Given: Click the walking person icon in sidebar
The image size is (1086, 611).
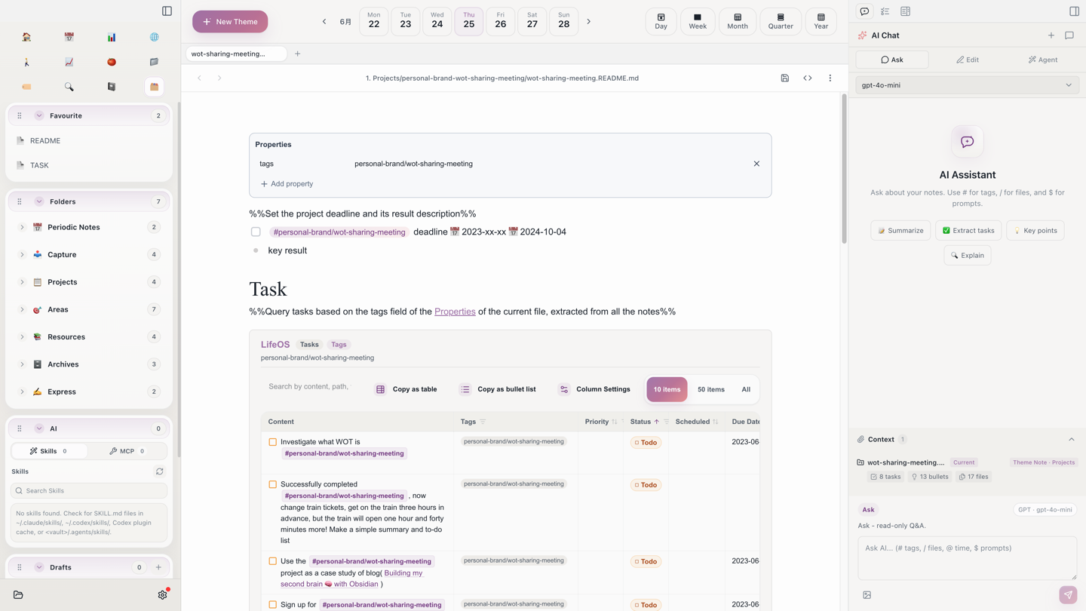Looking at the screenshot, I should tap(26, 62).
